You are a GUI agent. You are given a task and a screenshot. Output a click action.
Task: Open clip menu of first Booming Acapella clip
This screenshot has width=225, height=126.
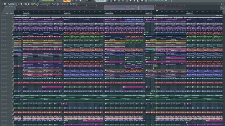[x=15, y=15]
